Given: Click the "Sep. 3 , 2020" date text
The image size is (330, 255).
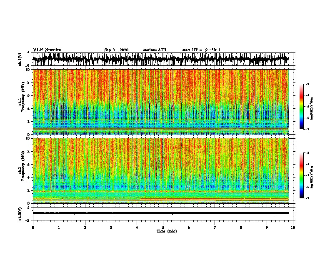Looking at the screenshot, I should pyautogui.click(x=116, y=50).
